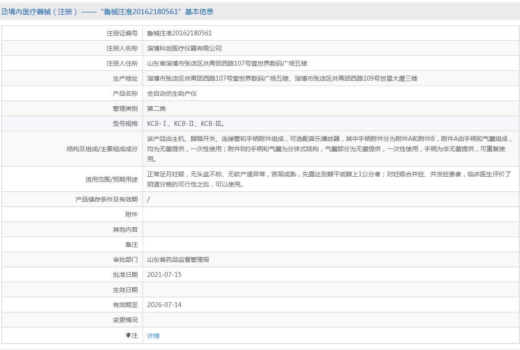Click the 审批部门 label
Viewport: 520px width, 350px height.
click(x=125, y=260)
